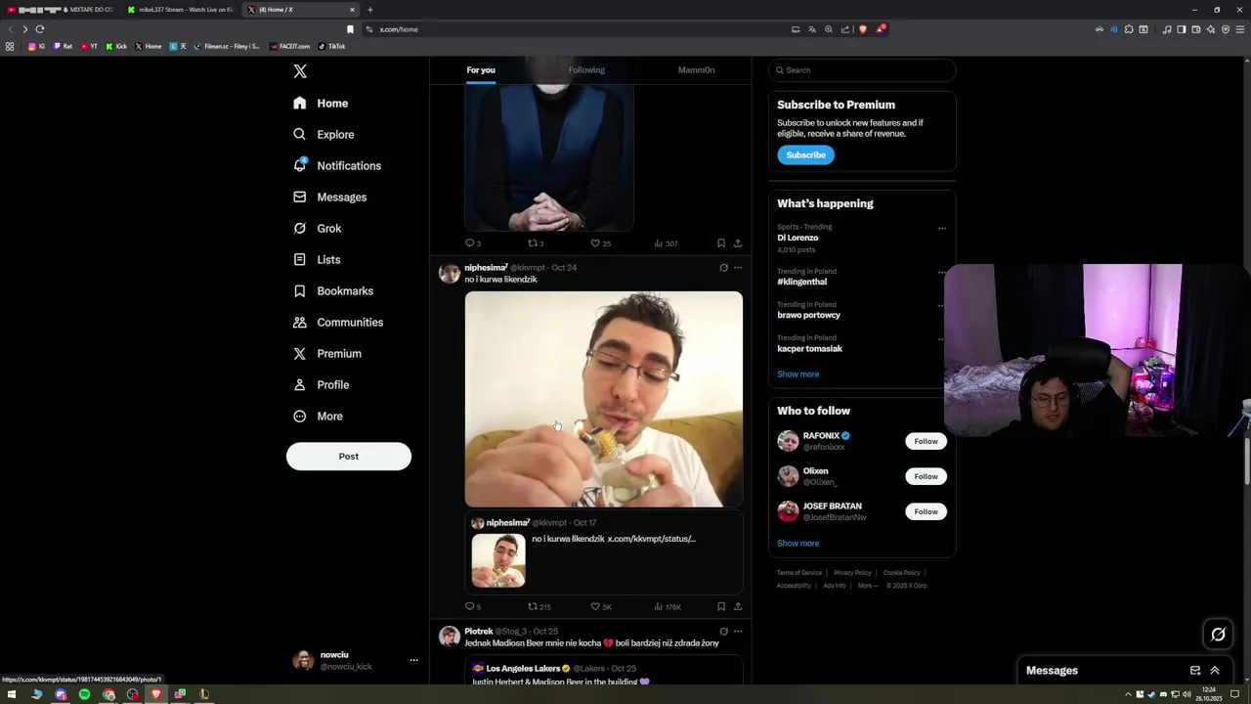1251x704 pixels.
Task: Open more options on Piotrek post
Action: tap(738, 631)
